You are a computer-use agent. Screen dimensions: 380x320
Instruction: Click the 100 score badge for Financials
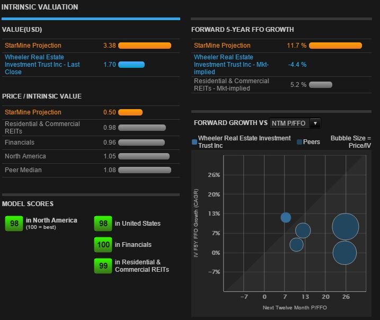[x=103, y=245]
